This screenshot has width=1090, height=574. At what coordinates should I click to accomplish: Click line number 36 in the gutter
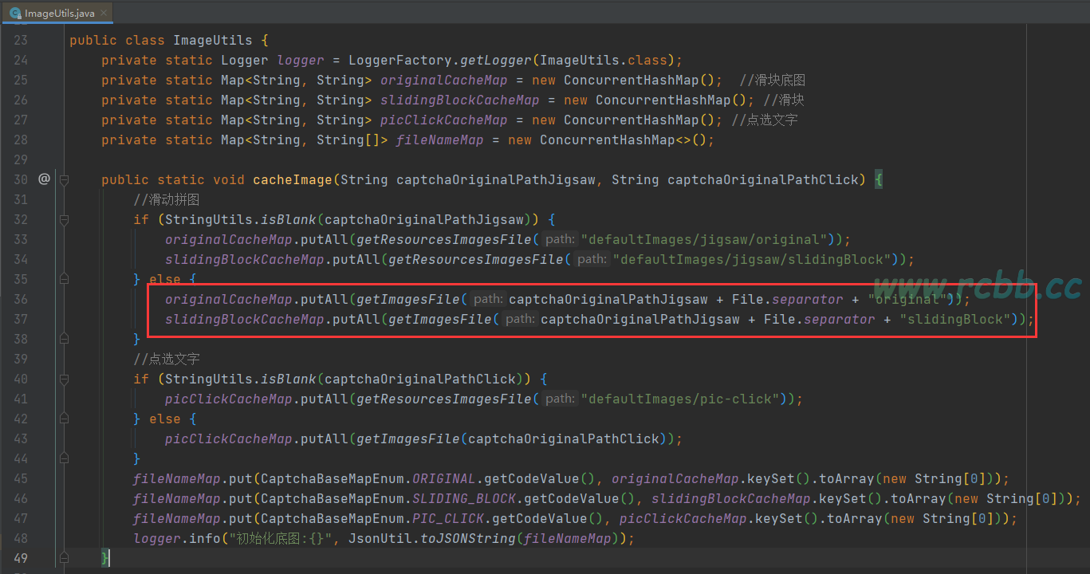coord(20,299)
